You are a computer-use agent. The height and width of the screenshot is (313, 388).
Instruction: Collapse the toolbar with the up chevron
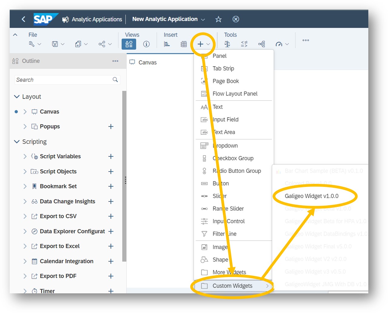[x=15, y=35]
